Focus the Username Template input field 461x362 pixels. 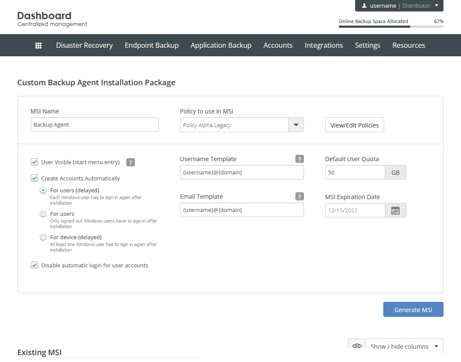click(x=242, y=172)
